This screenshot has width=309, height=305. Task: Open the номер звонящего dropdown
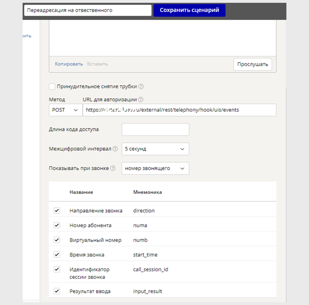156,168
